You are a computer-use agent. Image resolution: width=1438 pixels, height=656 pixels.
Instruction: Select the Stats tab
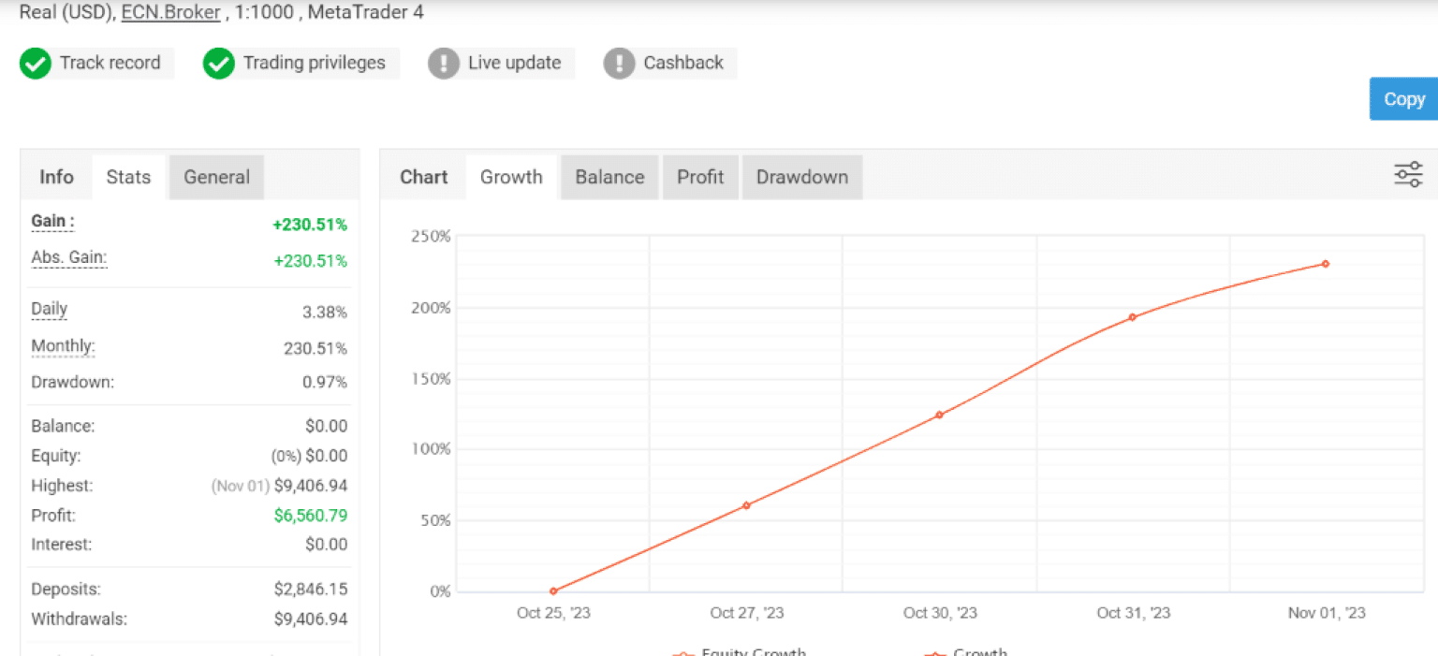[x=128, y=177]
